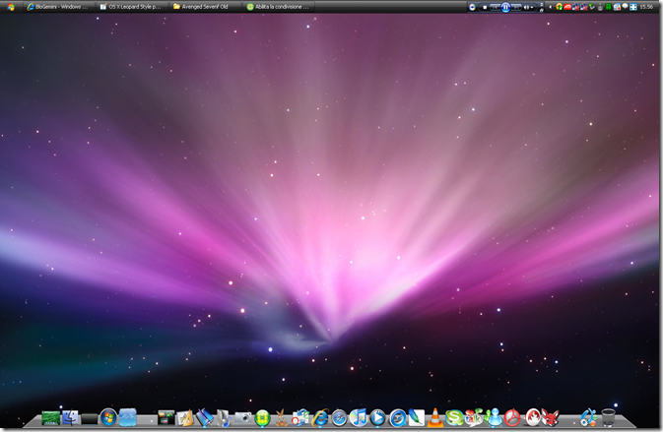Open iTunes from the dock
Screen dimensions: 663x432
point(359,418)
